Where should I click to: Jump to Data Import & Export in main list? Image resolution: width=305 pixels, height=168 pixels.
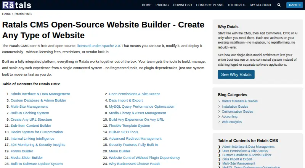coord(126,100)
